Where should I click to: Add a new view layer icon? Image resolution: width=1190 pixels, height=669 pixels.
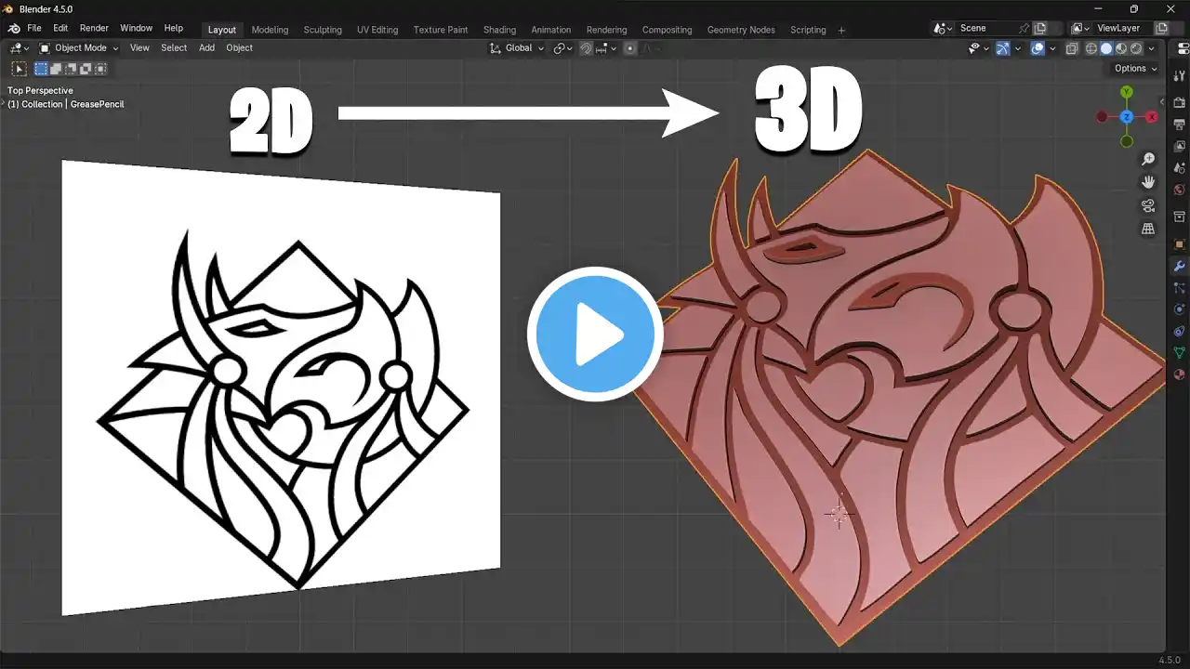[x=1161, y=29]
